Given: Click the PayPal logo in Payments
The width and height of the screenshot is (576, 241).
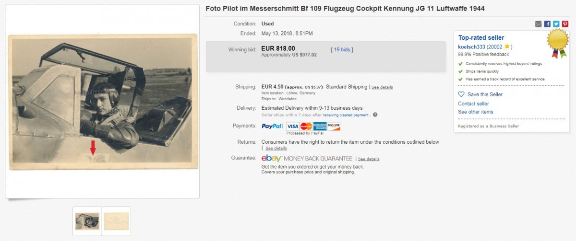Looking at the screenshot, I should pyautogui.click(x=272, y=126).
